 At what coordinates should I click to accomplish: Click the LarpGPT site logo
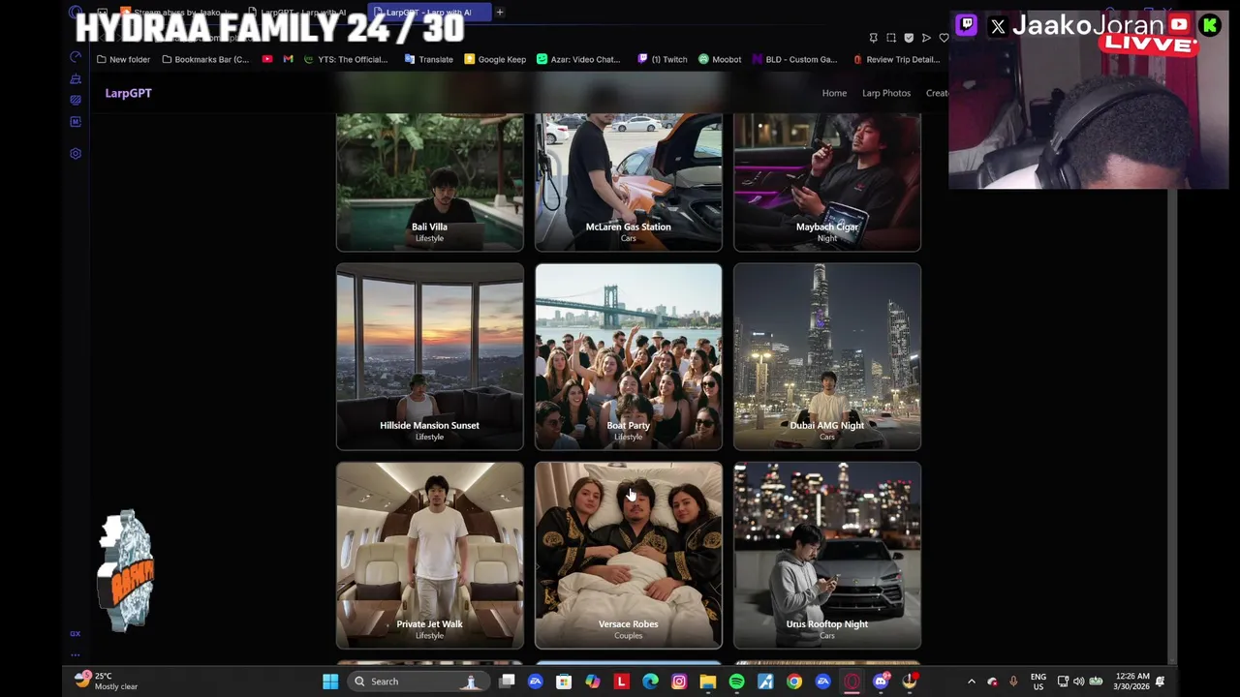click(128, 93)
